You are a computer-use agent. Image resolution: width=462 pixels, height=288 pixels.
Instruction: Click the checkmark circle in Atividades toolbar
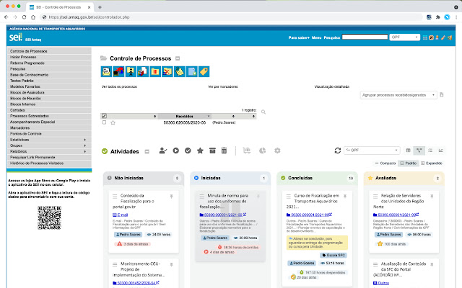click(188, 150)
